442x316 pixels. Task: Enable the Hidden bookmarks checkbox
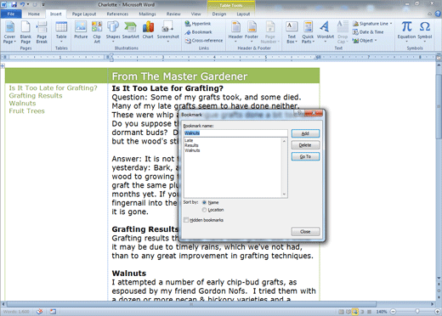pos(186,220)
